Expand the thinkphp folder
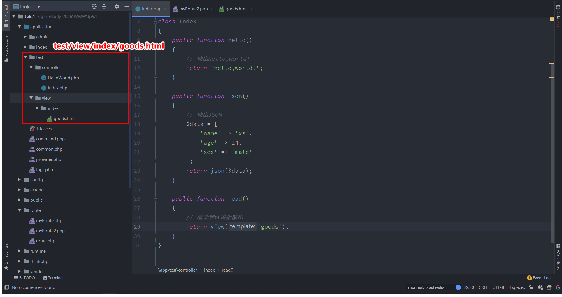 [x=19, y=261]
